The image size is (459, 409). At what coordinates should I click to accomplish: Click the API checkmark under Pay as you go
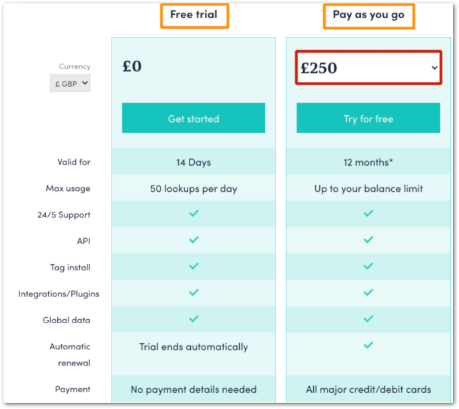368,239
